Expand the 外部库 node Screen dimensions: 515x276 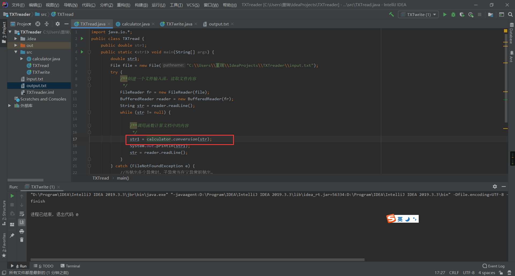point(10,106)
